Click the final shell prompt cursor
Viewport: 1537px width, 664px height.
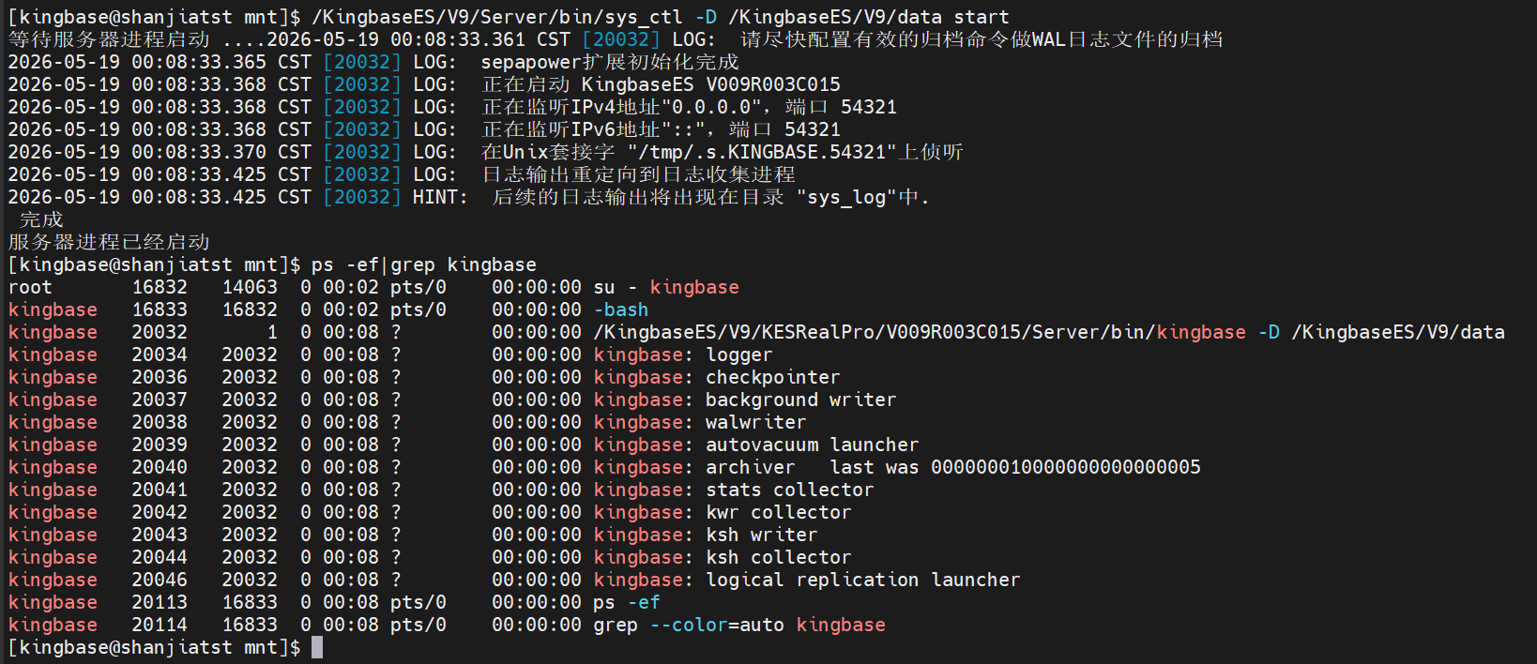point(317,647)
